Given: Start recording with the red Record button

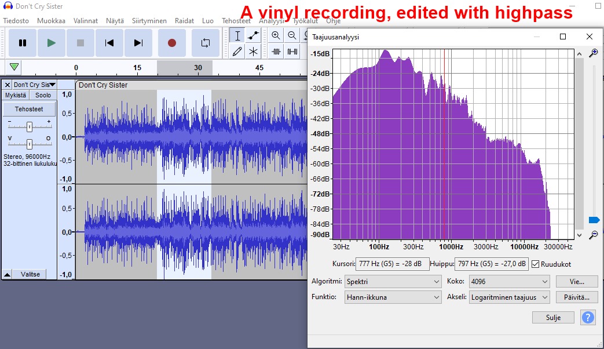Looking at the screenshot, I should pyautogui.click(x=172, y=43).
